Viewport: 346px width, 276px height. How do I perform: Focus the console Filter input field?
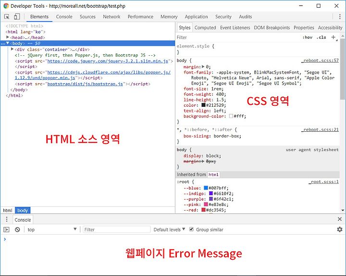click(x=116, y=229)
